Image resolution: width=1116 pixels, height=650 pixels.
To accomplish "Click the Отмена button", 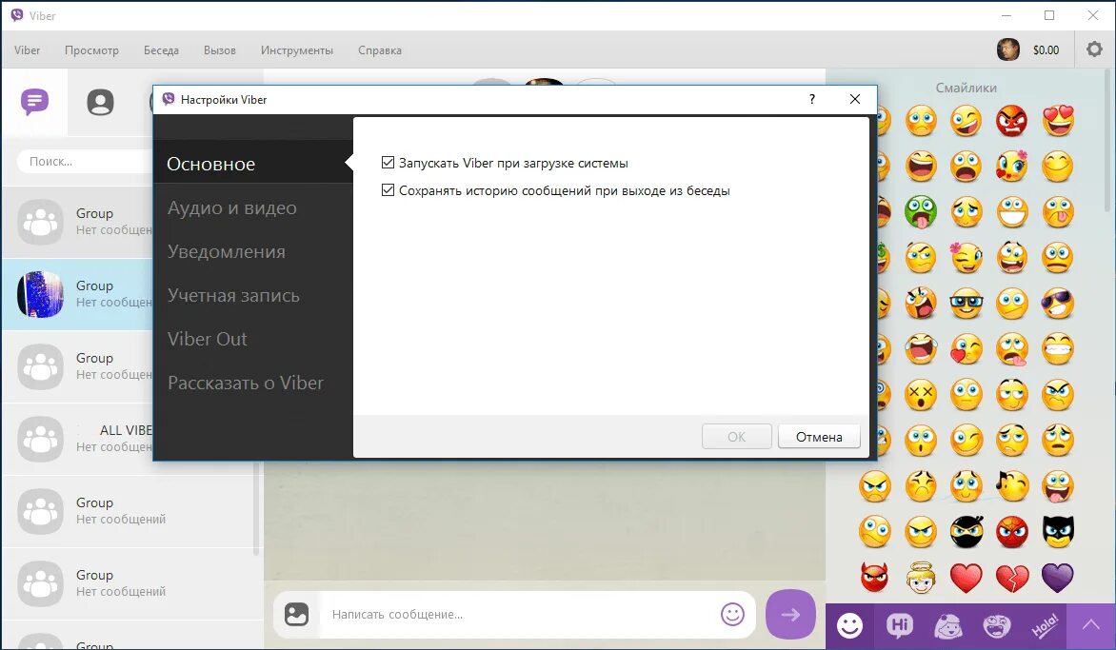I will coord(819,437).
